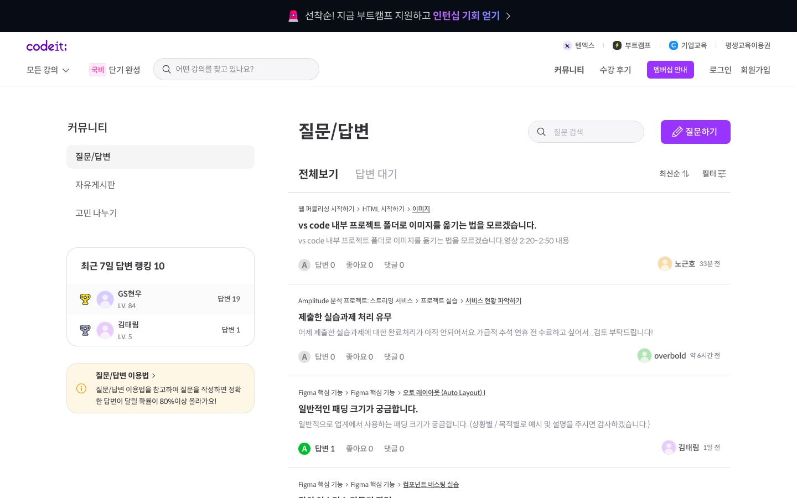Click the magnifier in 질문 검색 box
This screenshot has height=498, width=797.
tap(541, 132)
